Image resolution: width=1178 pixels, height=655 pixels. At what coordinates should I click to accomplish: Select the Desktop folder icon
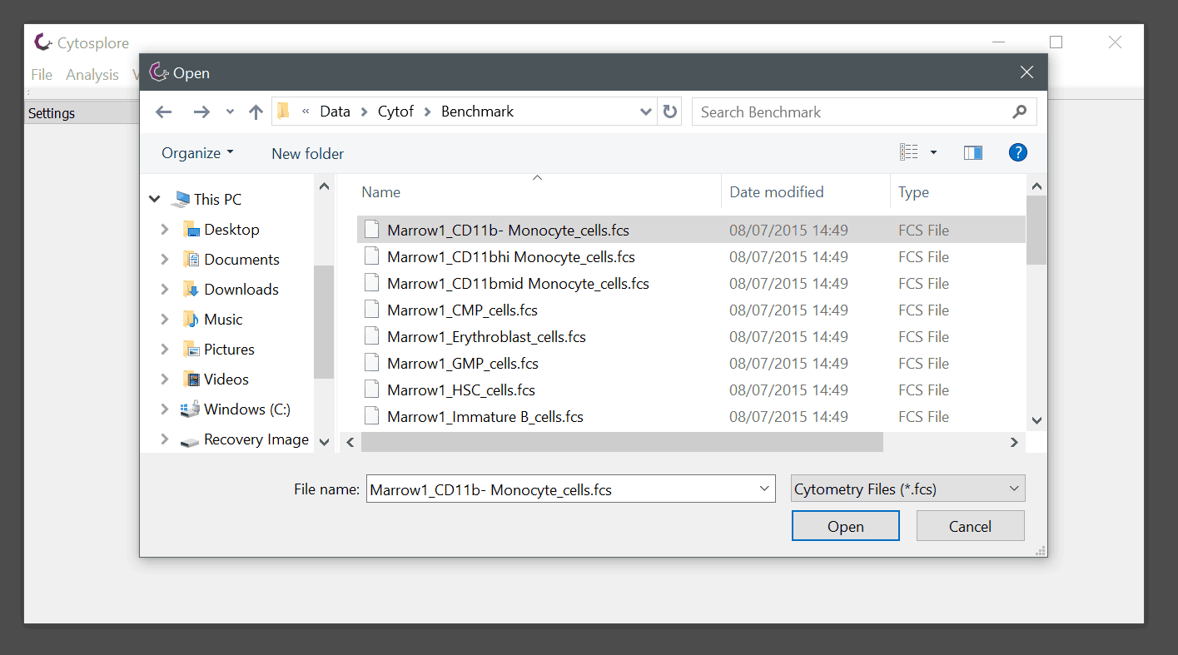(191, 230)
